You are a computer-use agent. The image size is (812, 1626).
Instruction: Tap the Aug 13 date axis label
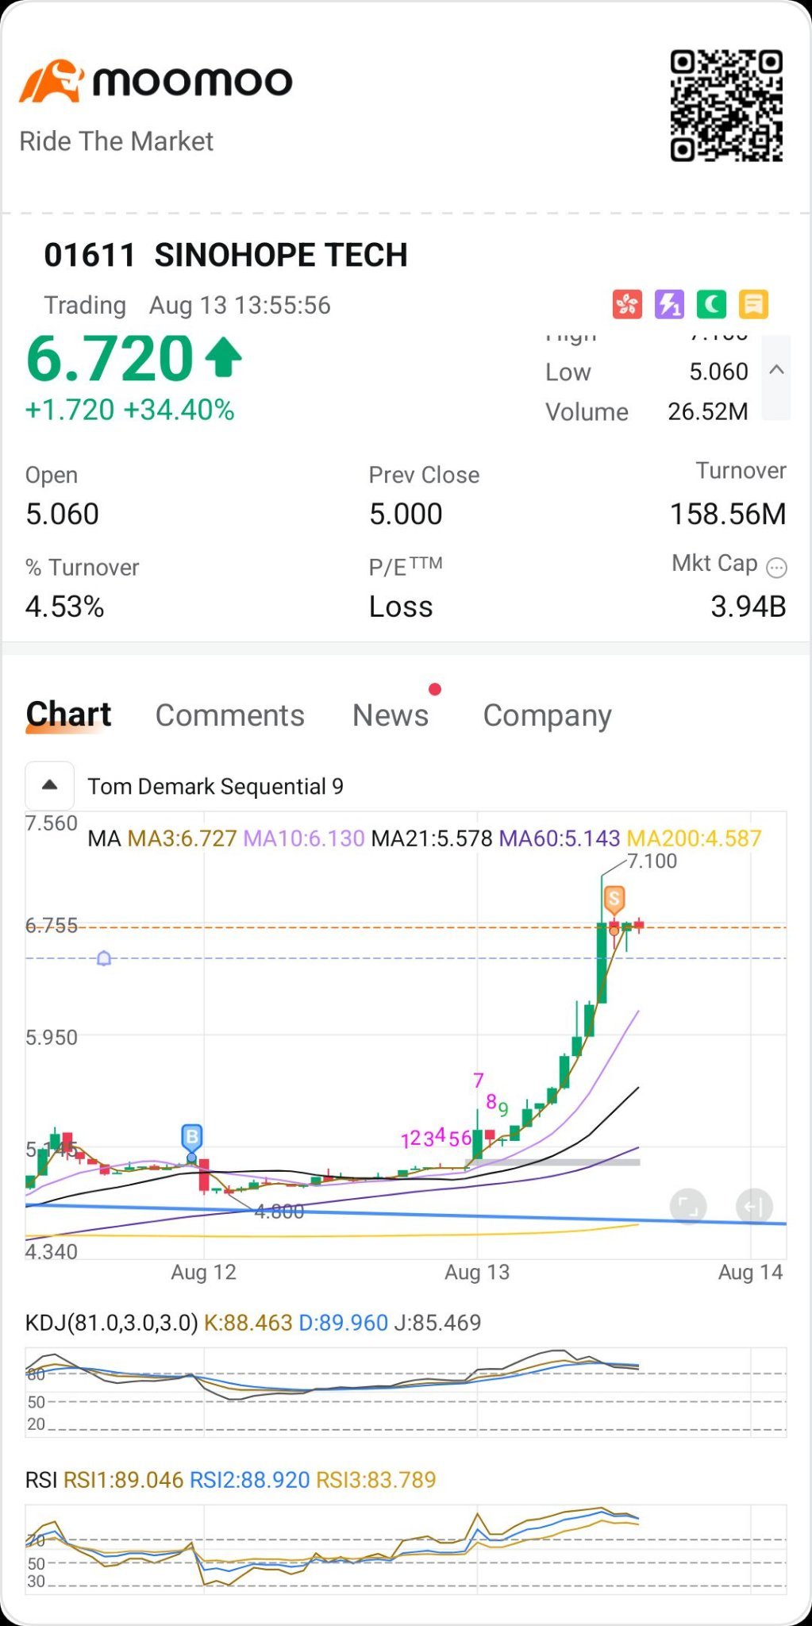coord(477,1272)
